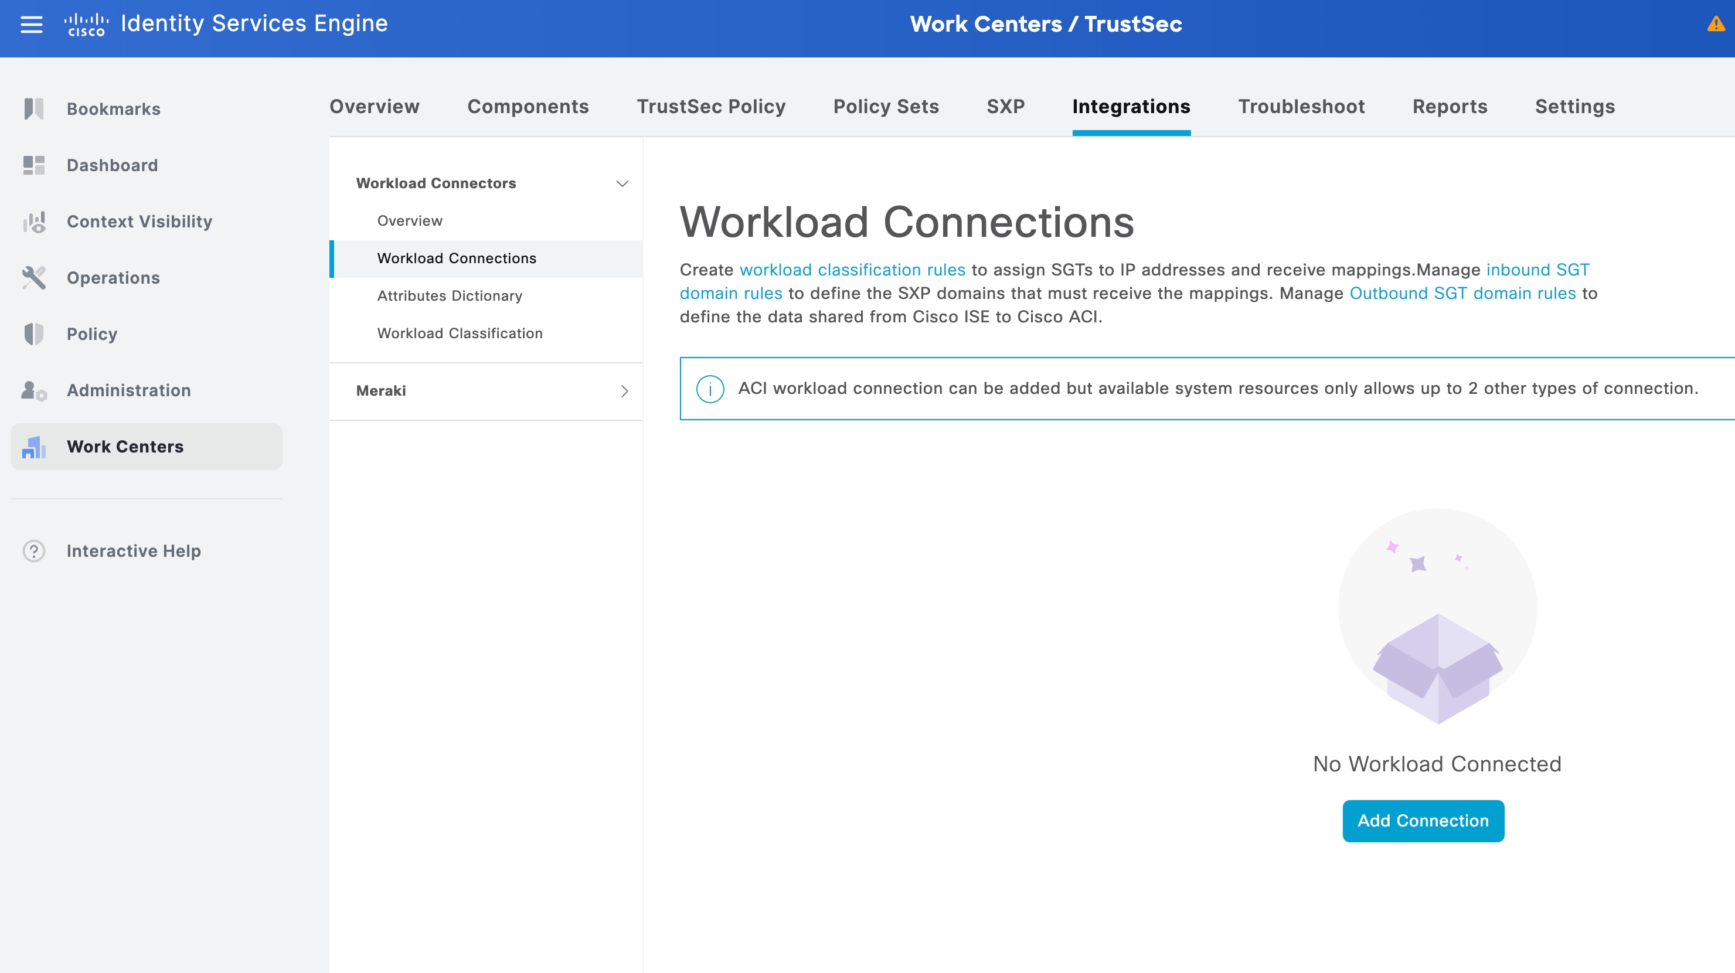Viewport: 1735px width, 973px height.
Task: Click the Interactive Help question icon
Action: click(x=33, y=551)
